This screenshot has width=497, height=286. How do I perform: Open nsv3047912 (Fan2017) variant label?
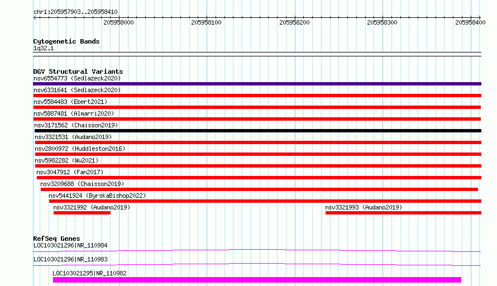pos(70,172)
